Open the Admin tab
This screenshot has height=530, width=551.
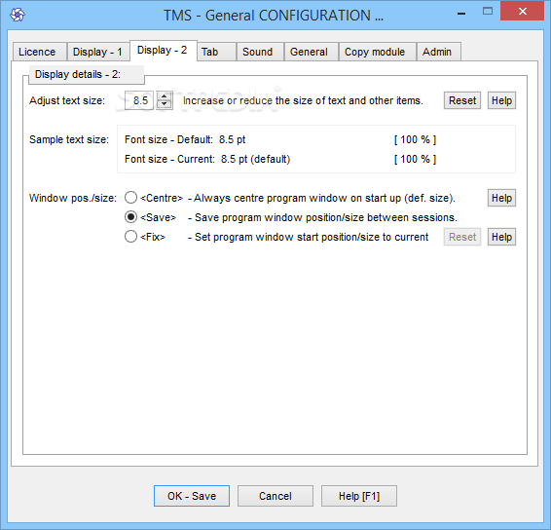click(x=439, y=52)
